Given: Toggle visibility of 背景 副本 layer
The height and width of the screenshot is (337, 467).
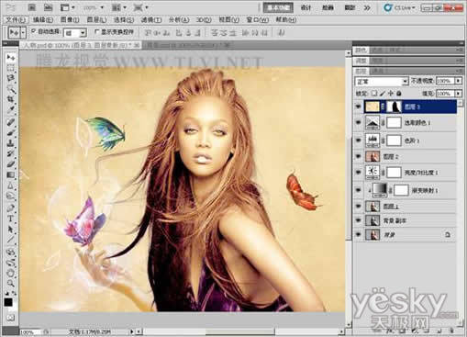Looking at the screenshot, I should (x=358, y=220).
